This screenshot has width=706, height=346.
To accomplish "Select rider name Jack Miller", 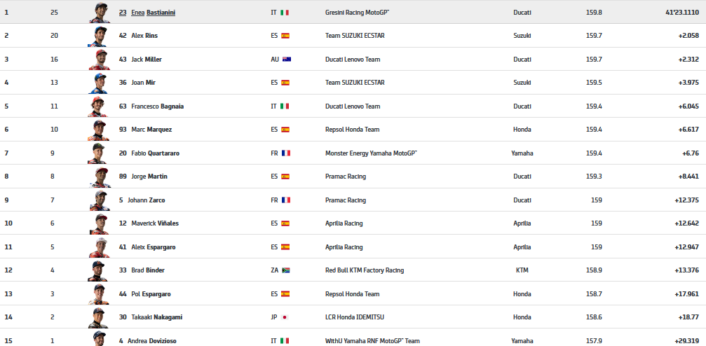I will coord(147,60).
